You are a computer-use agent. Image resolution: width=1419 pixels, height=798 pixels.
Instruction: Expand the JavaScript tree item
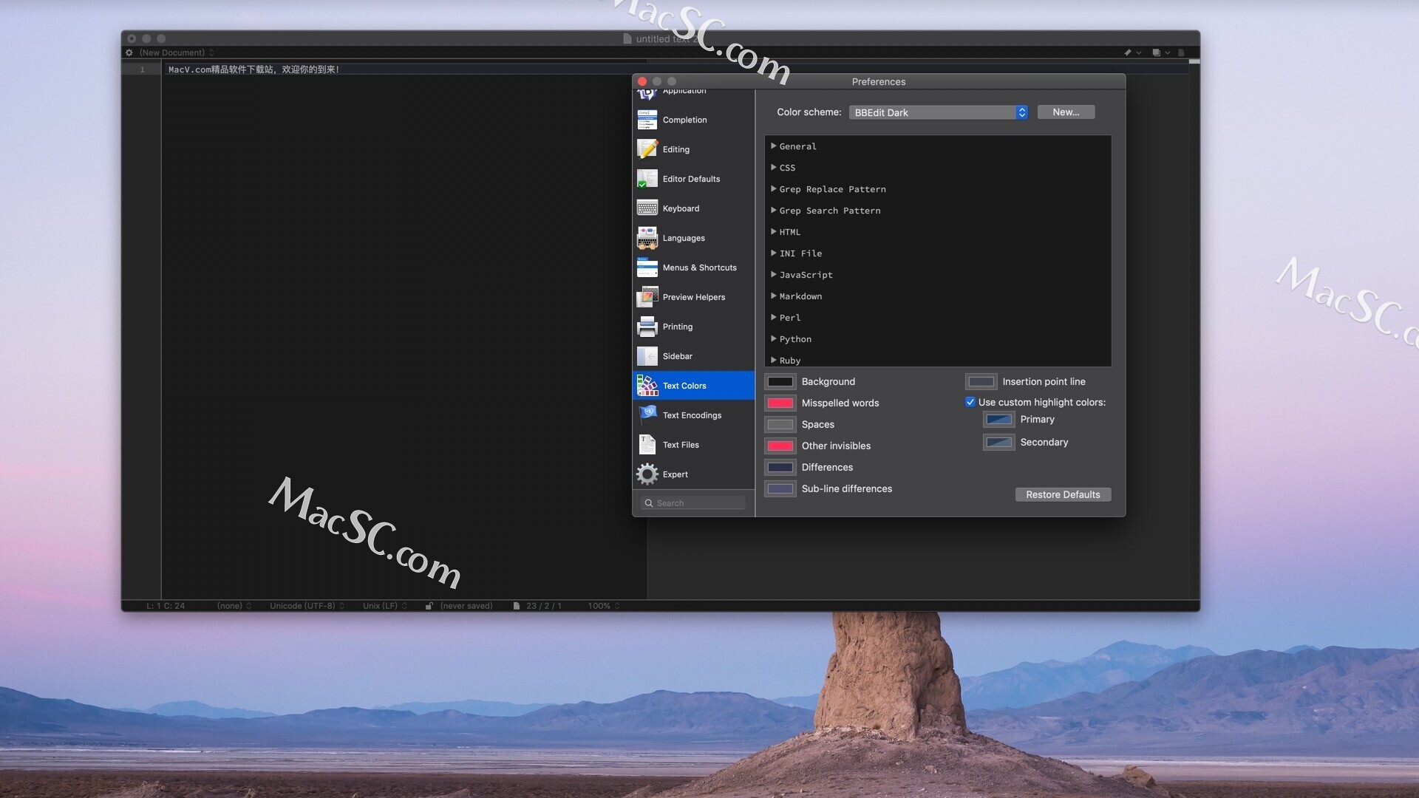(x=773, y=274)
